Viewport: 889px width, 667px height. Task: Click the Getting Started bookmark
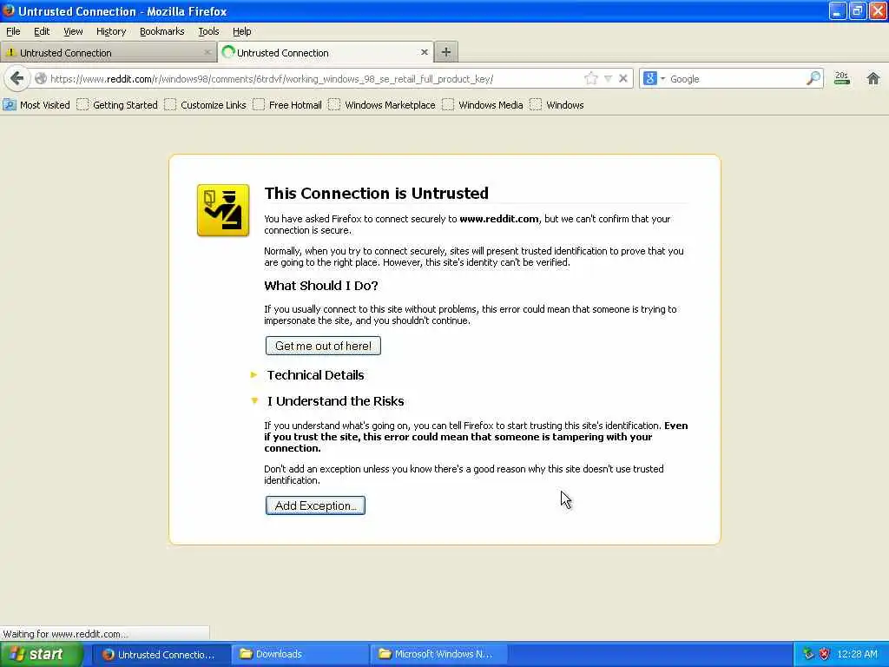pos(117,105)
